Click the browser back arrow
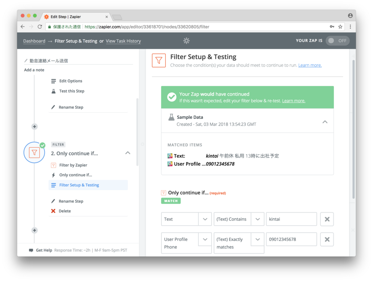Image resolution: width=373 pixels, height=281 pixels. (23, 27)
